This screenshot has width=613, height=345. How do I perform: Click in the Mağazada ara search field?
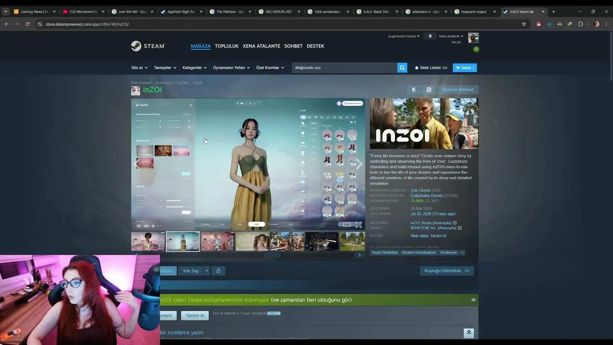(x=345, y=68)
